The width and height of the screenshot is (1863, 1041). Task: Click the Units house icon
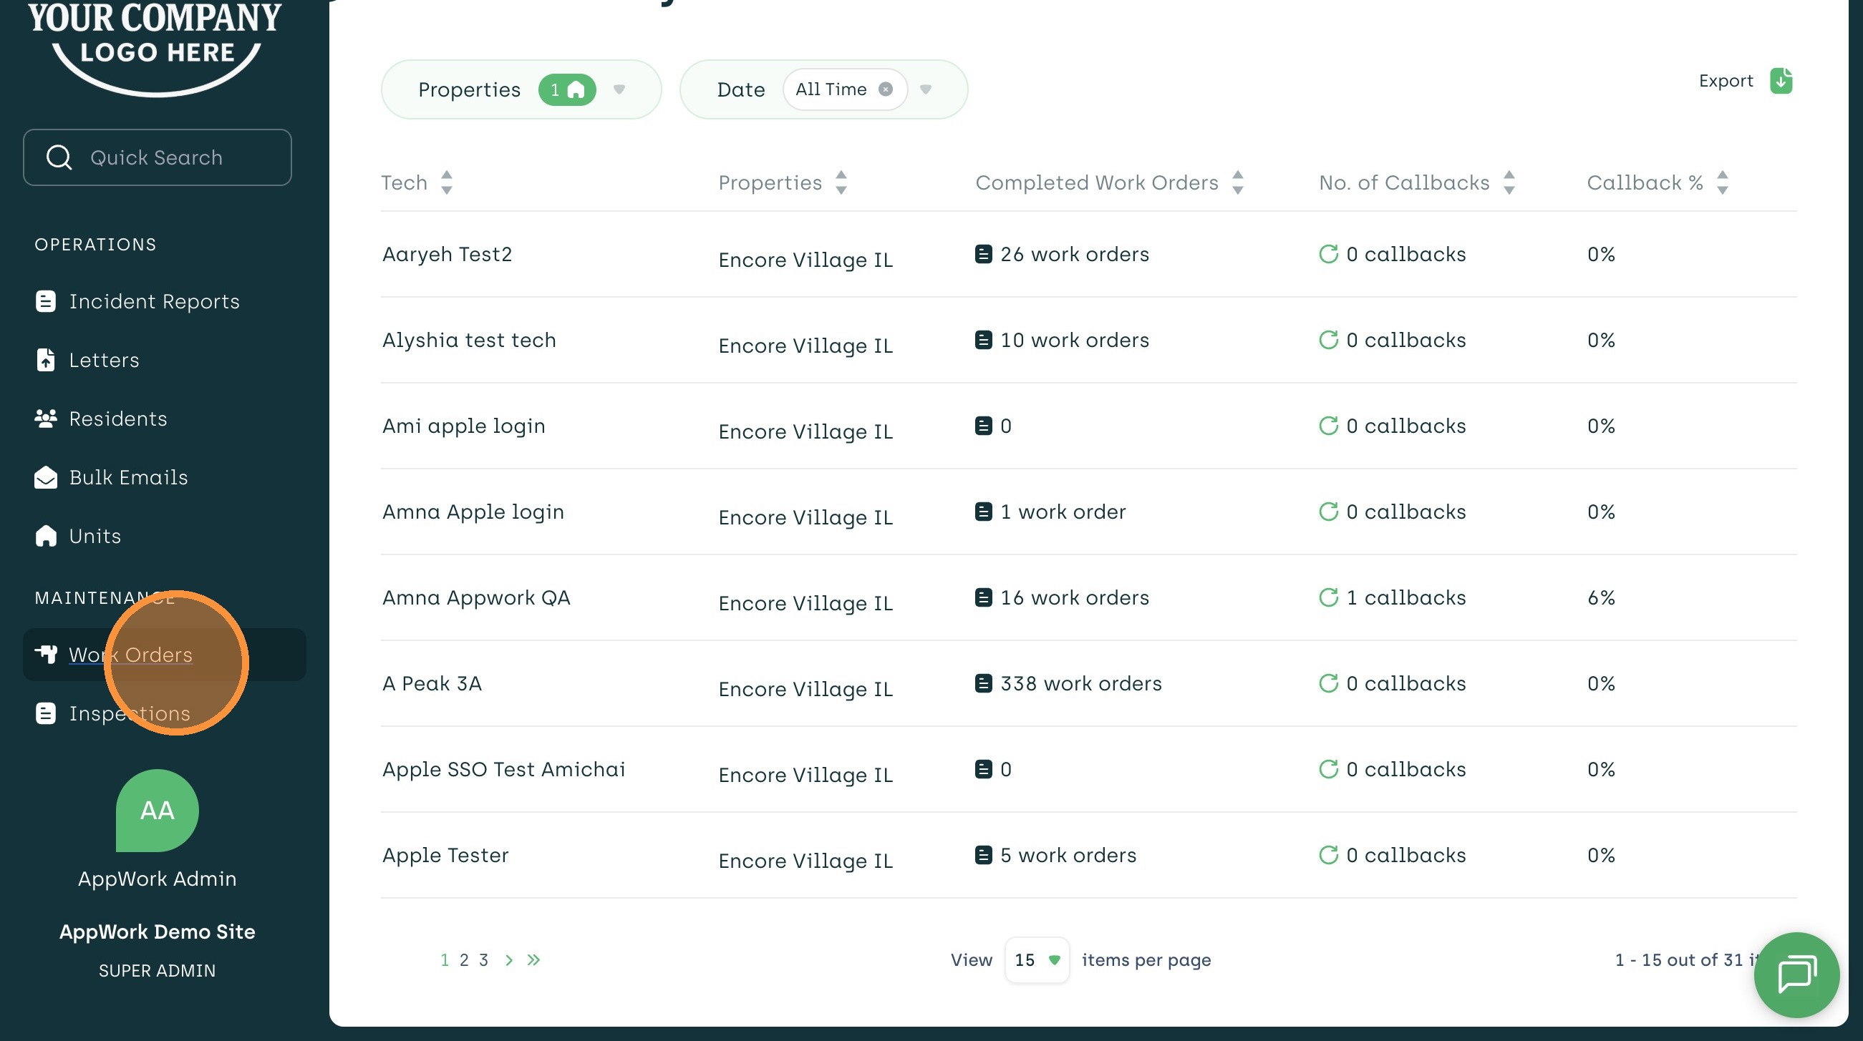46,536
